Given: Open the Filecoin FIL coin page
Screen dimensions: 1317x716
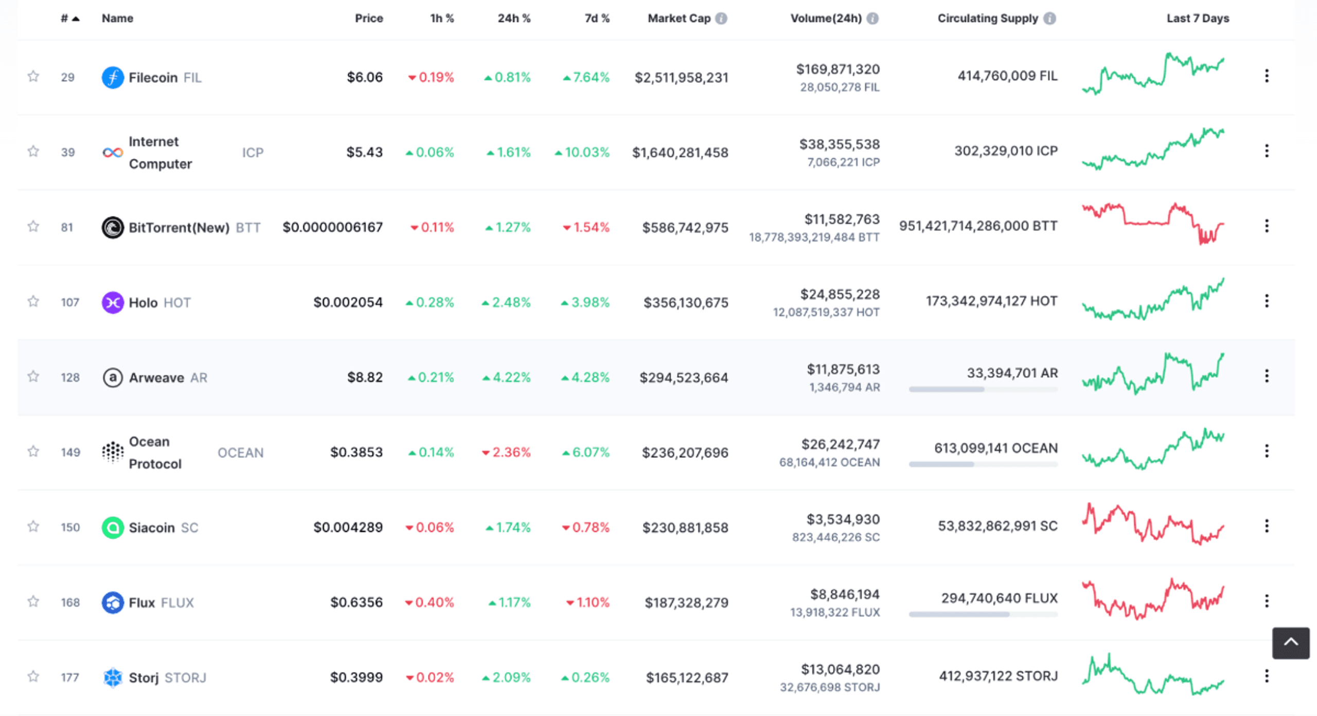Looking at the screenshot, I should 165,78.
